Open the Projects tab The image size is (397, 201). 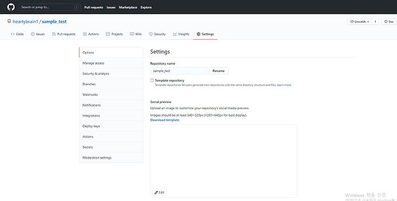115,34
